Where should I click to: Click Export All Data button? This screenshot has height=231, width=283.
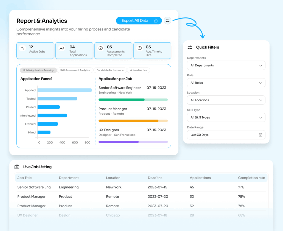click(139, 20)
